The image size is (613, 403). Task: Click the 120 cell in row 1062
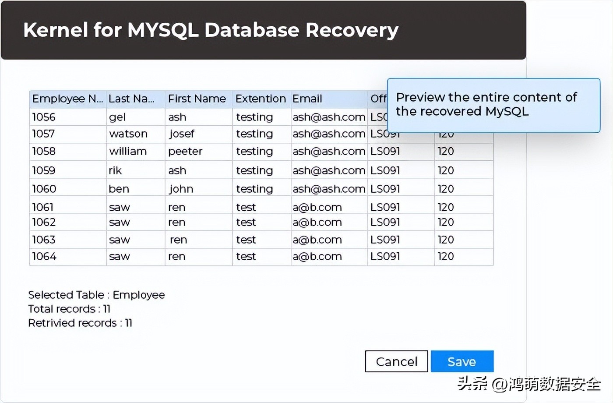[x=464, y=222]
